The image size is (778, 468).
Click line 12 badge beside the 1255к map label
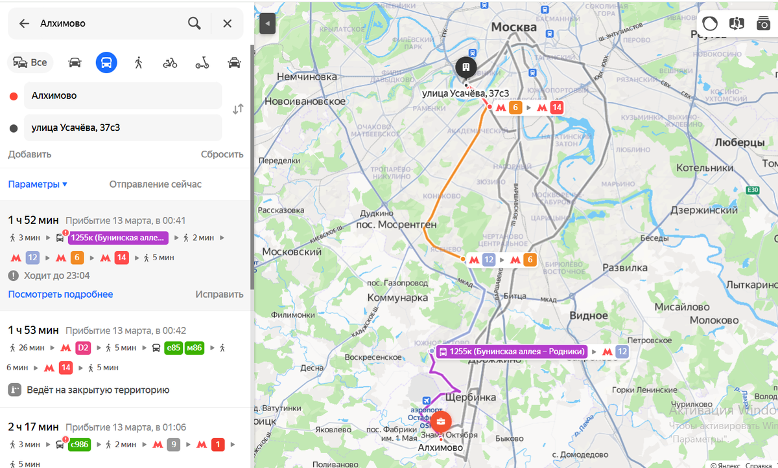[x=622, y=351]
